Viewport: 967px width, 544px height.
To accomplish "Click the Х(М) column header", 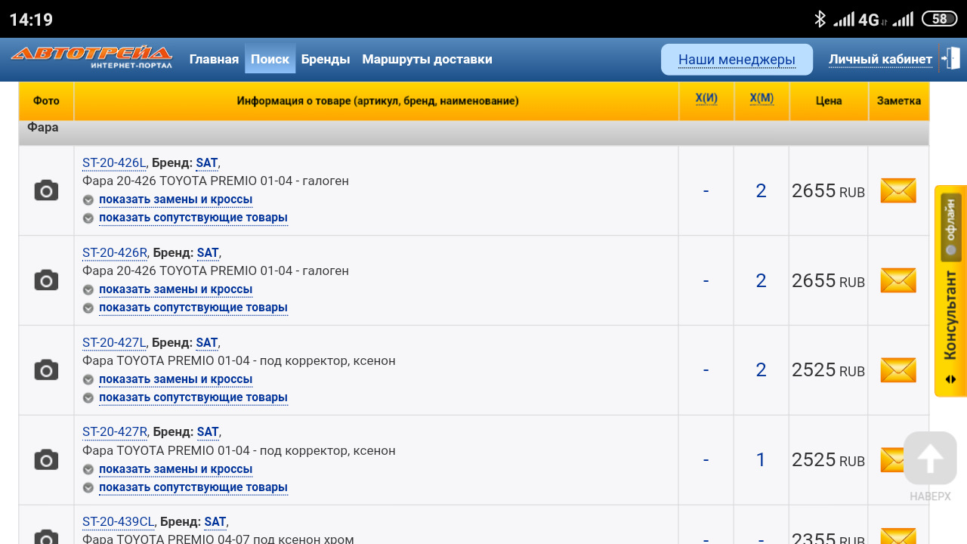I will click(762, 100).
